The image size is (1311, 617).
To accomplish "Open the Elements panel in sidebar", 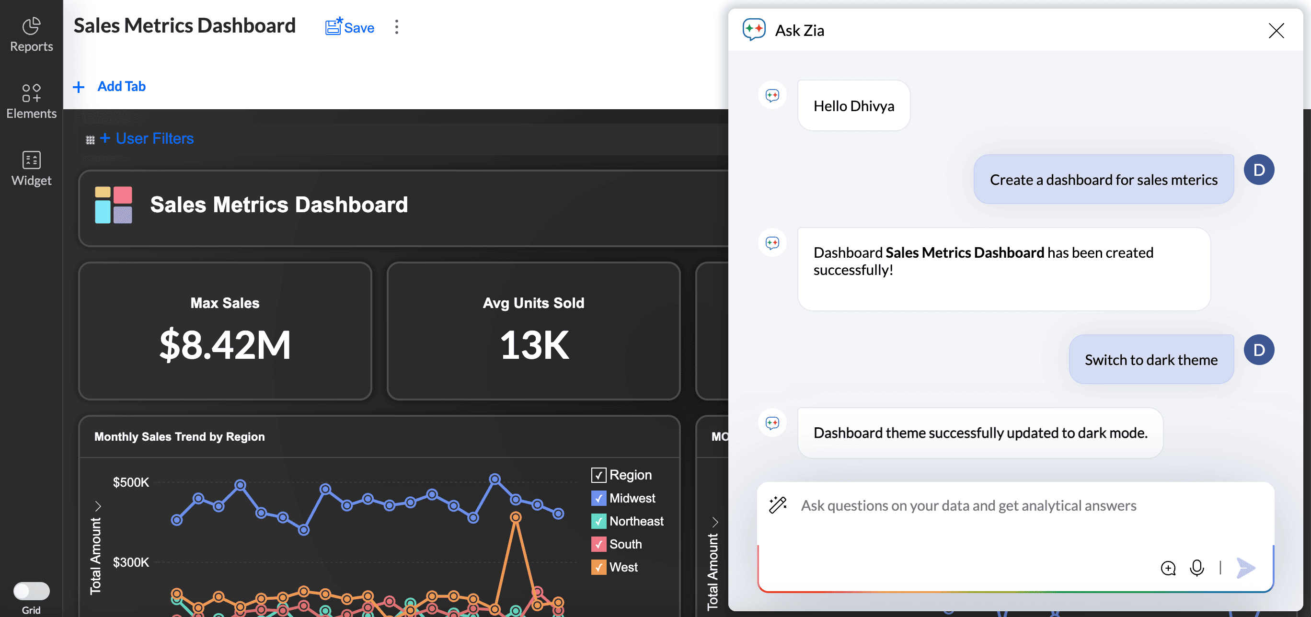I will pos(31,101).
